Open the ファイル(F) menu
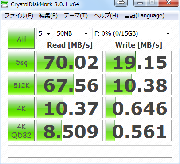The height and width of the screenshot is (164, 180). (19, 16)
